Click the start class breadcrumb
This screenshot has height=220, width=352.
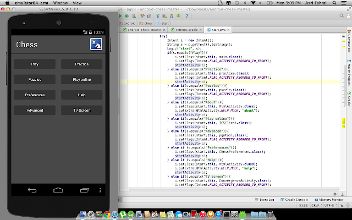tap(163, 23)
